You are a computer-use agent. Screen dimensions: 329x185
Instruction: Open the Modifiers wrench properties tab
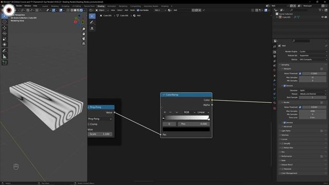coord(275,80)
